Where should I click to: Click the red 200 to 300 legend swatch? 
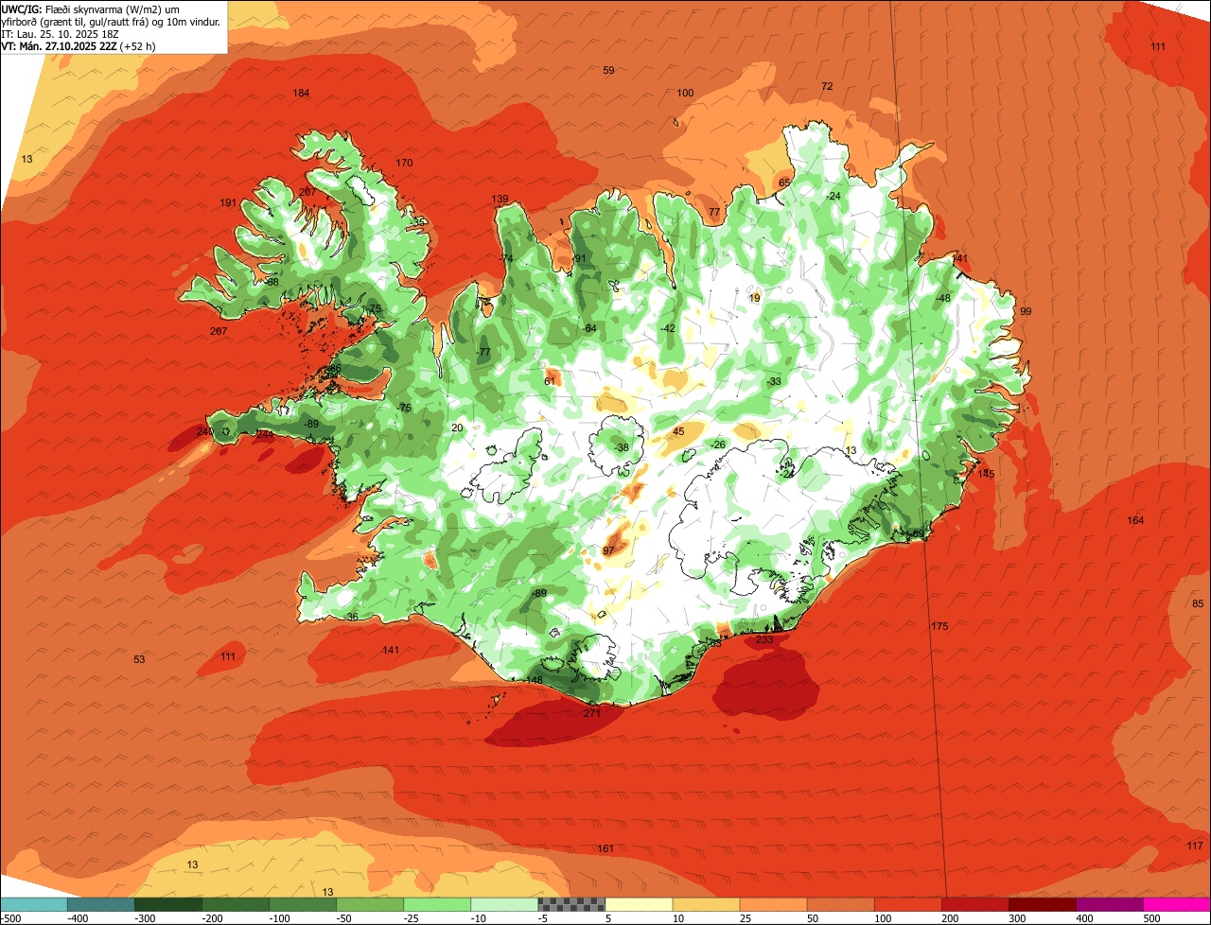[974, 904]
